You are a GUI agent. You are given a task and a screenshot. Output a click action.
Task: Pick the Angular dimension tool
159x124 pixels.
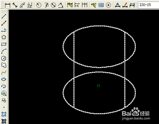(x=61, y=5)
